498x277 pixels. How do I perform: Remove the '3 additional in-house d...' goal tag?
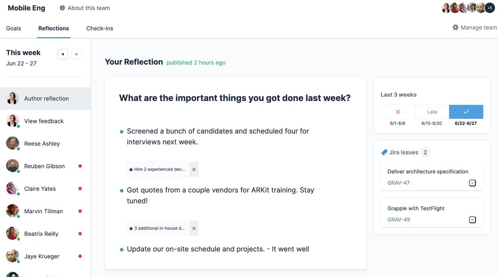(x=194, y=228)
